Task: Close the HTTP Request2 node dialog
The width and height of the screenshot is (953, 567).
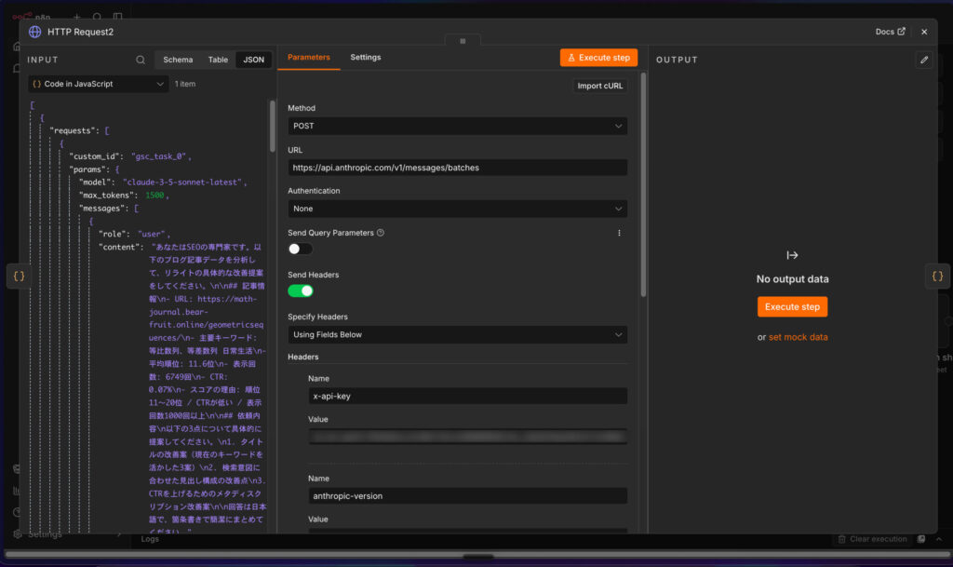Action: click(924, 32)
